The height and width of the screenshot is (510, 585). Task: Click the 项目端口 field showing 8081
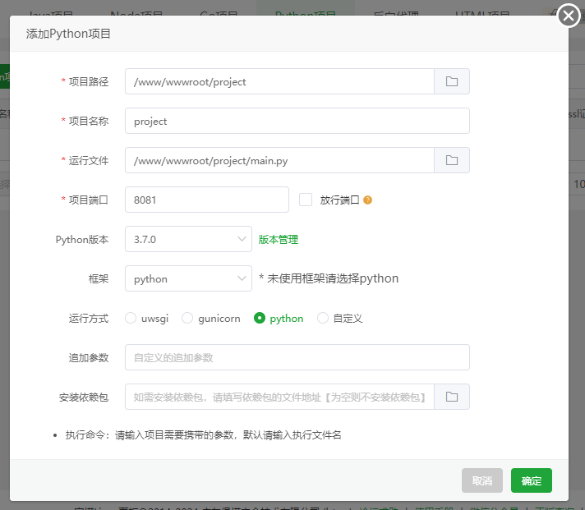tap(206, 200)
